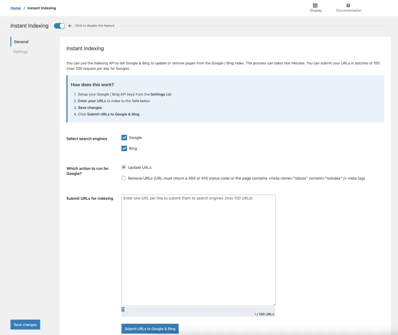Choose the Remove URLs radio option
Image resolution: width=398 pixels, height=335 pixels.
click(124, 178)
